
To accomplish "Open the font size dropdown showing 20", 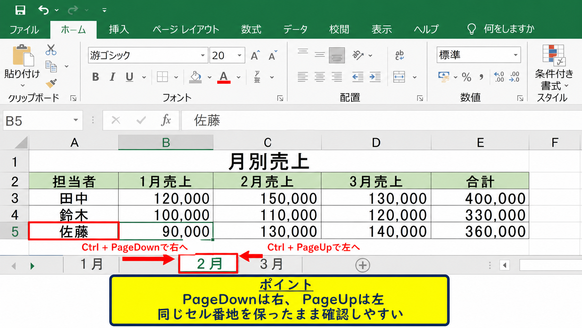I will click(239, 55).
